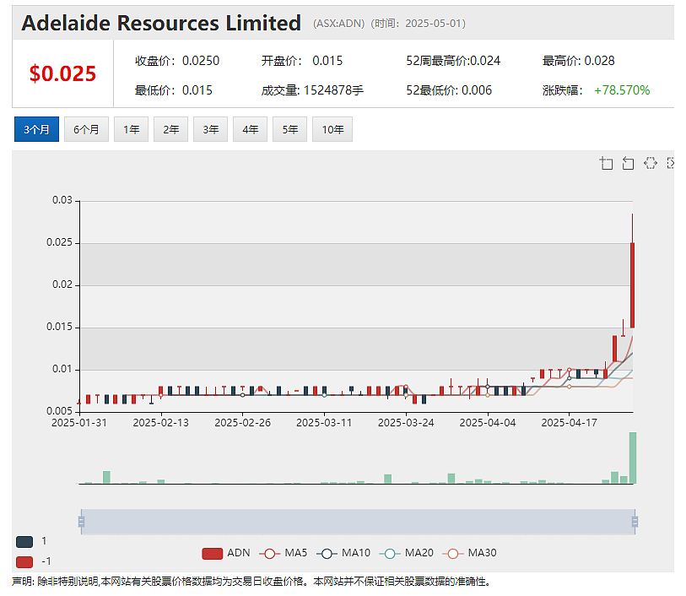Viewport: 686px width, 596px height.
Task: Click the 最高价: 0.028 value
Action: pyautogui.click(x=578, y=61)
